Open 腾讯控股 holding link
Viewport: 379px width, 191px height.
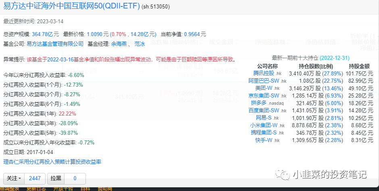(264, 73)
